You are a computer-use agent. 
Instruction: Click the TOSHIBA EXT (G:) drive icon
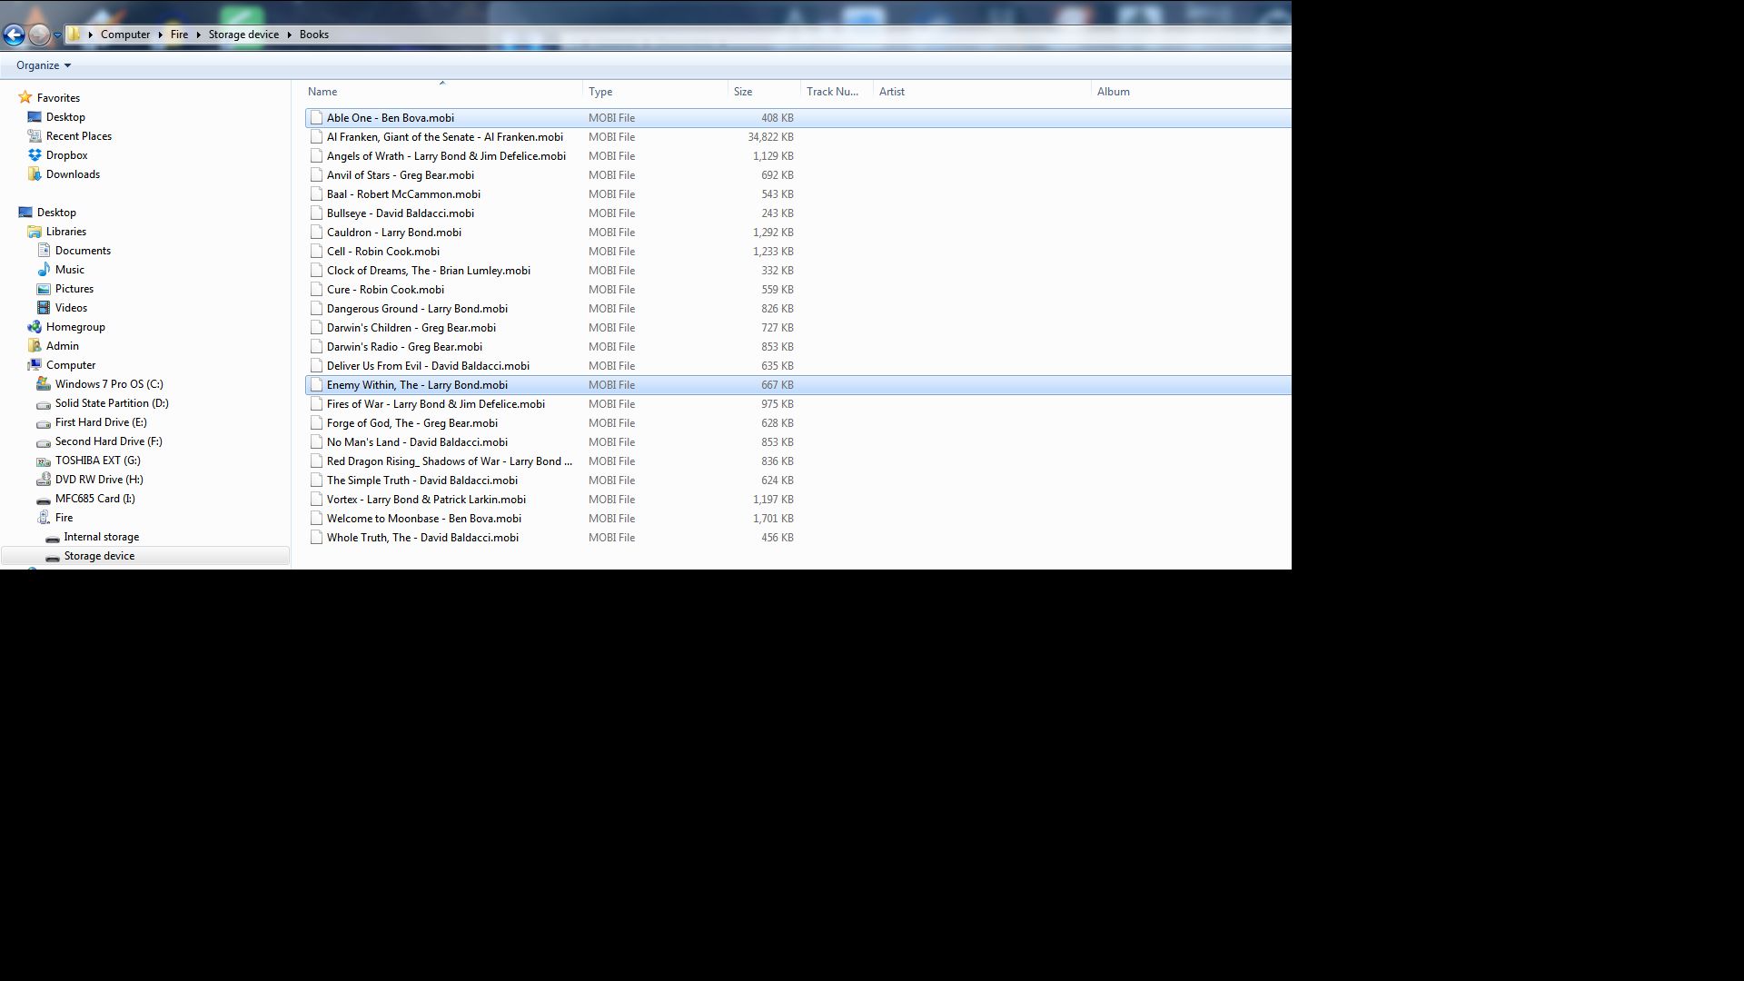coord(44,461)
